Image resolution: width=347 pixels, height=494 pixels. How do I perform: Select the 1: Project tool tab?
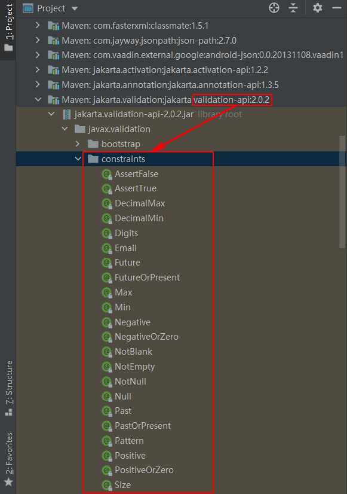8,28
